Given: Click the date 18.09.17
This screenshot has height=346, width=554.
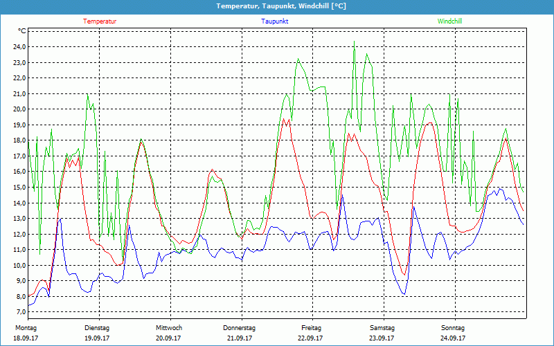Looking at the screenshot, I should pyautogui.click(x=26, y=338).
